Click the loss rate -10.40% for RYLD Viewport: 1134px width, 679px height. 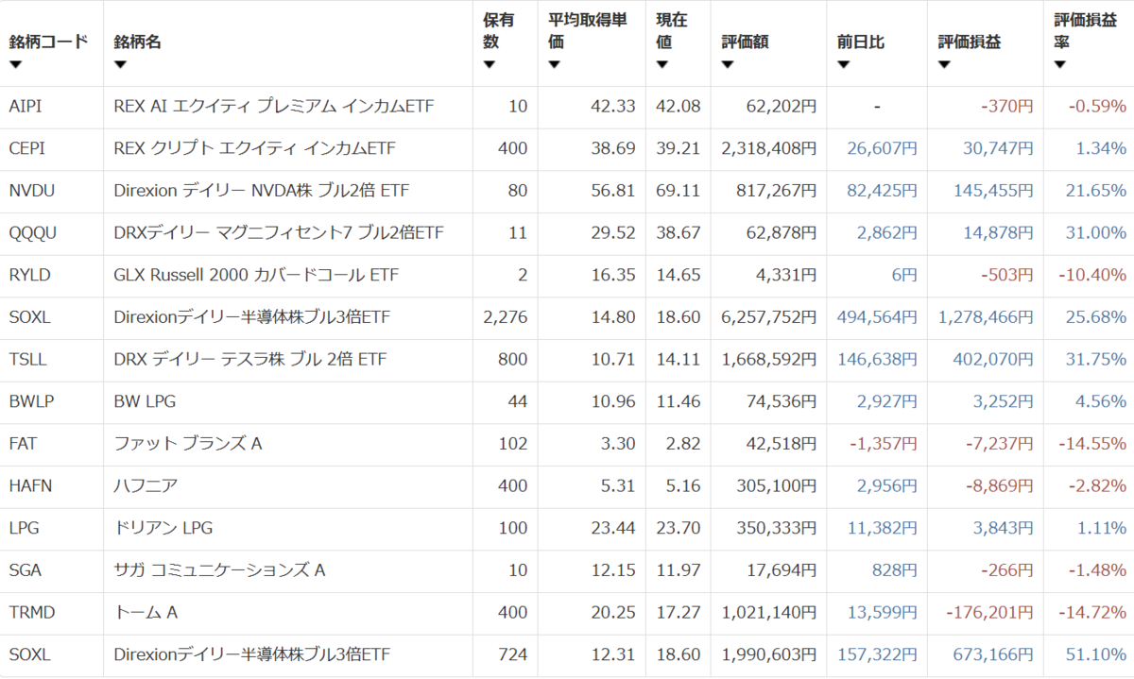1093,275
